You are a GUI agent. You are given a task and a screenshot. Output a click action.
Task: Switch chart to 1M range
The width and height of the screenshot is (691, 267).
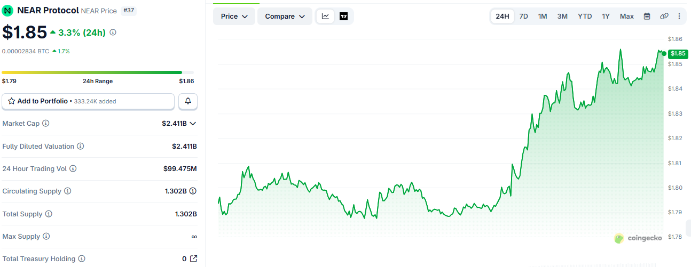coord(543,16)
